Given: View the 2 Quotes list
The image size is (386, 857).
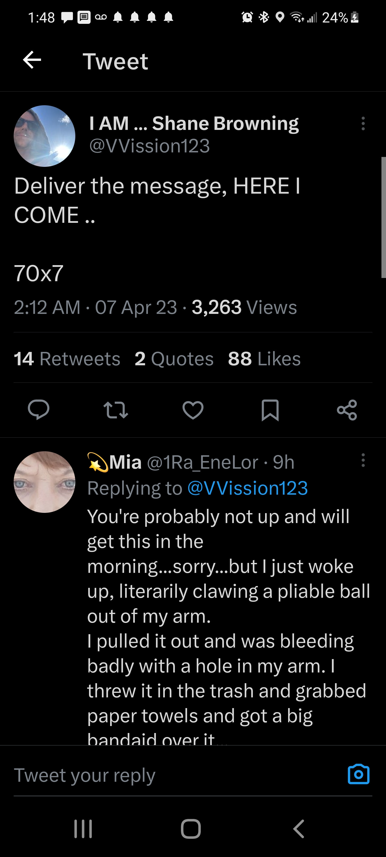Looking at the screenshot, I should 174,359.
